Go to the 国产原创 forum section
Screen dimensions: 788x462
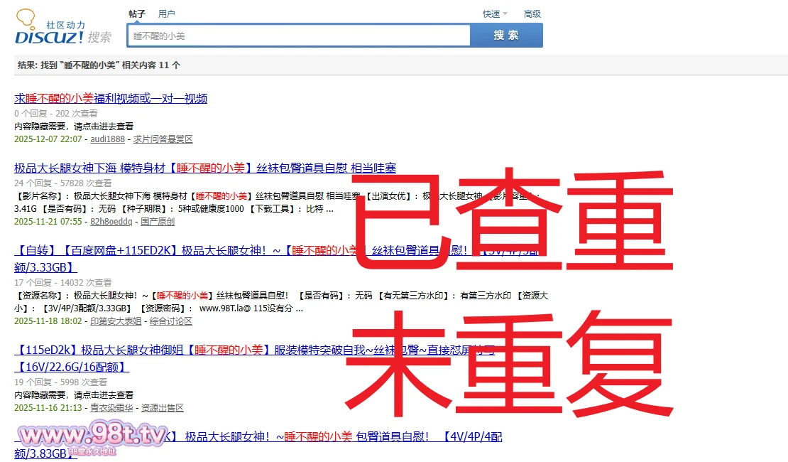click(158, 222)
